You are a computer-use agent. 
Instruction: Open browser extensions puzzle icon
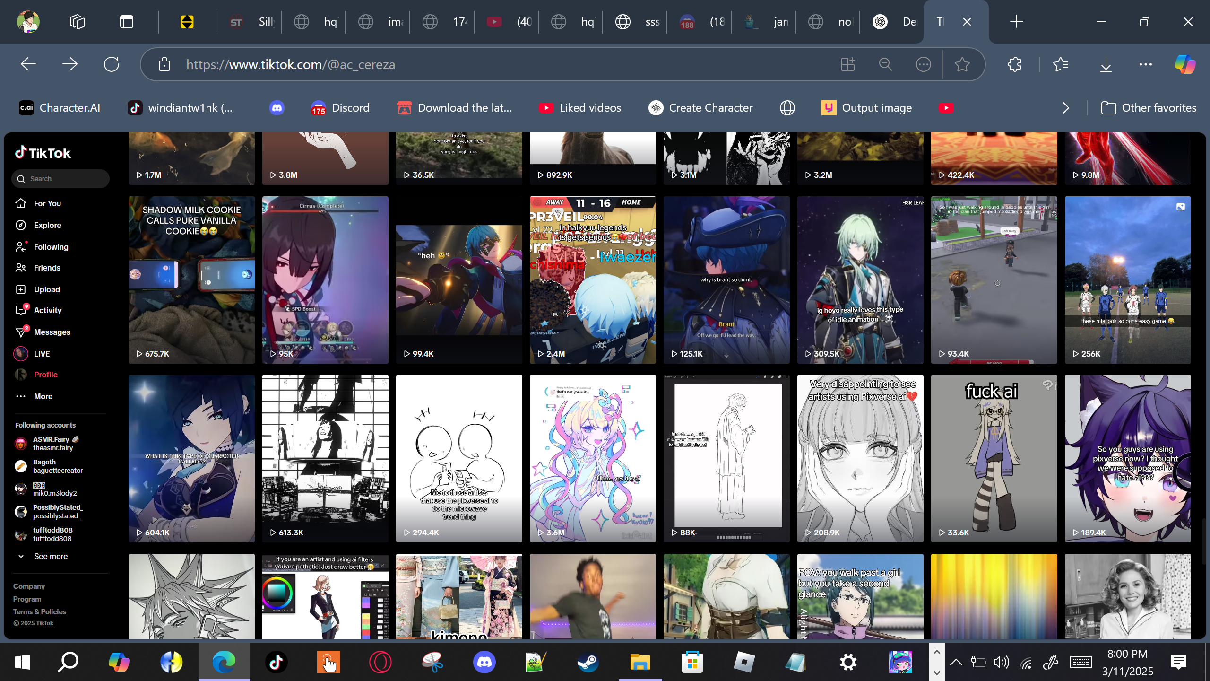(1014, 64)
